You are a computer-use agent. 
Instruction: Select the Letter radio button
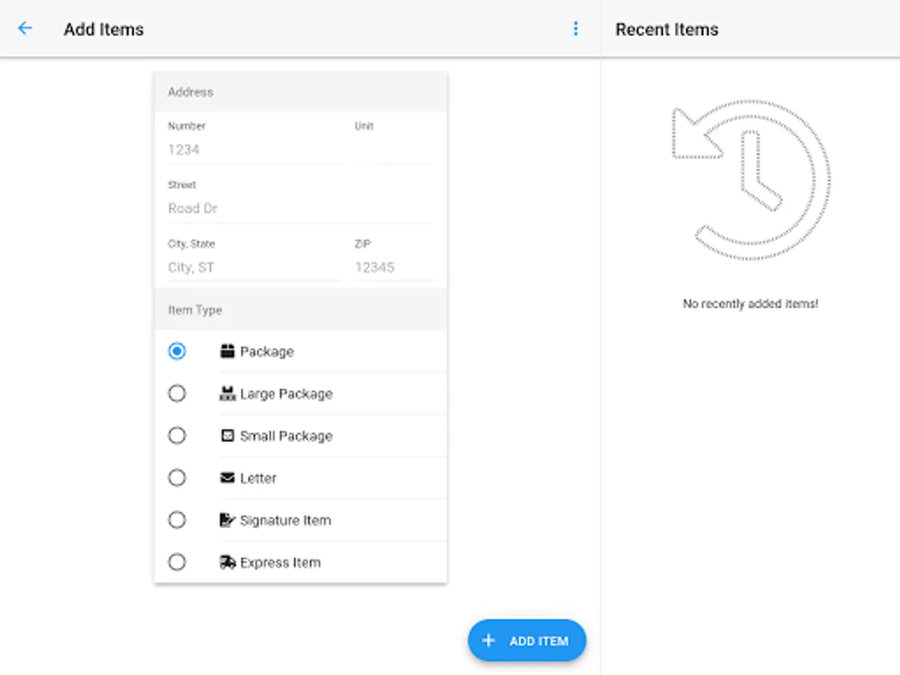pos(177,478)
